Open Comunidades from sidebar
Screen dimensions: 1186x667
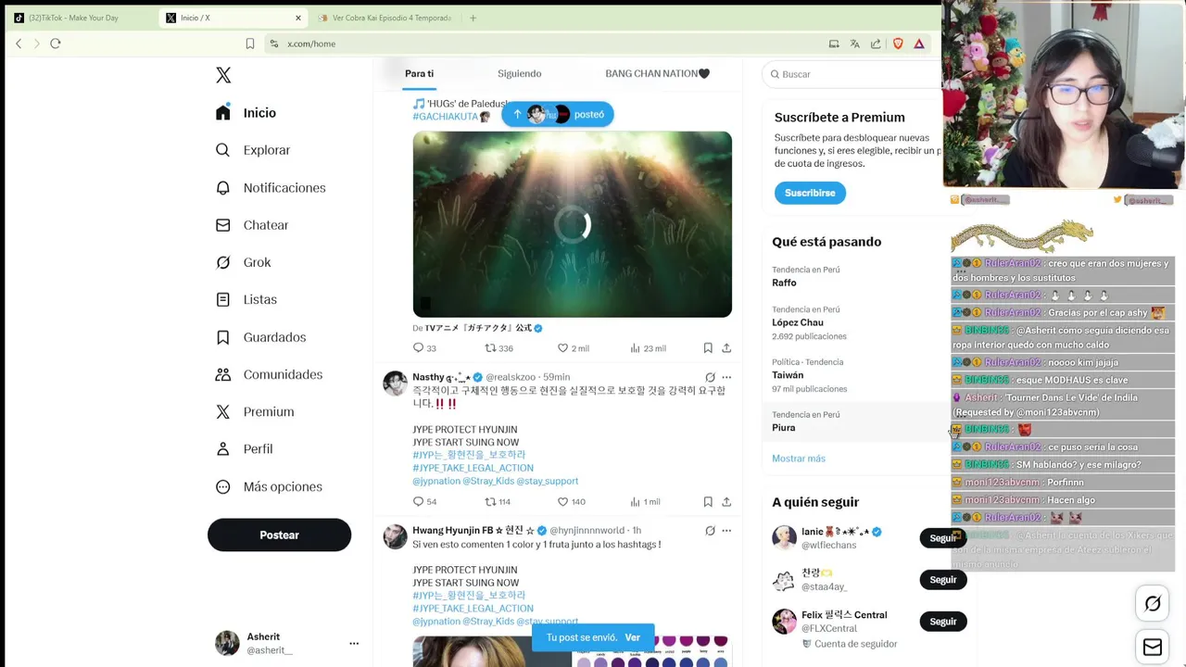pyautogui.click(x=269, y=374)
